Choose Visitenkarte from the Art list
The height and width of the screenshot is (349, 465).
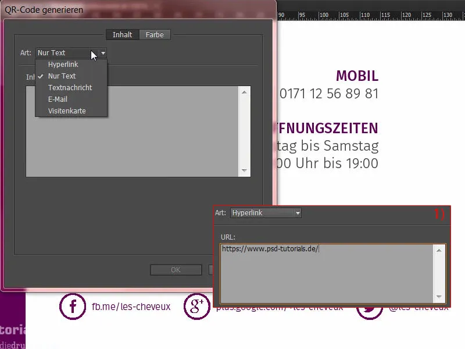(67, 111)
